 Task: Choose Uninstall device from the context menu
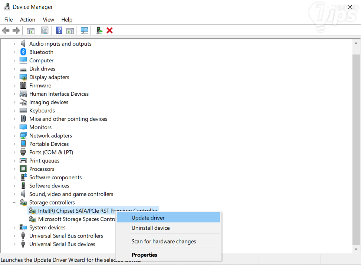tap(168, 228)
